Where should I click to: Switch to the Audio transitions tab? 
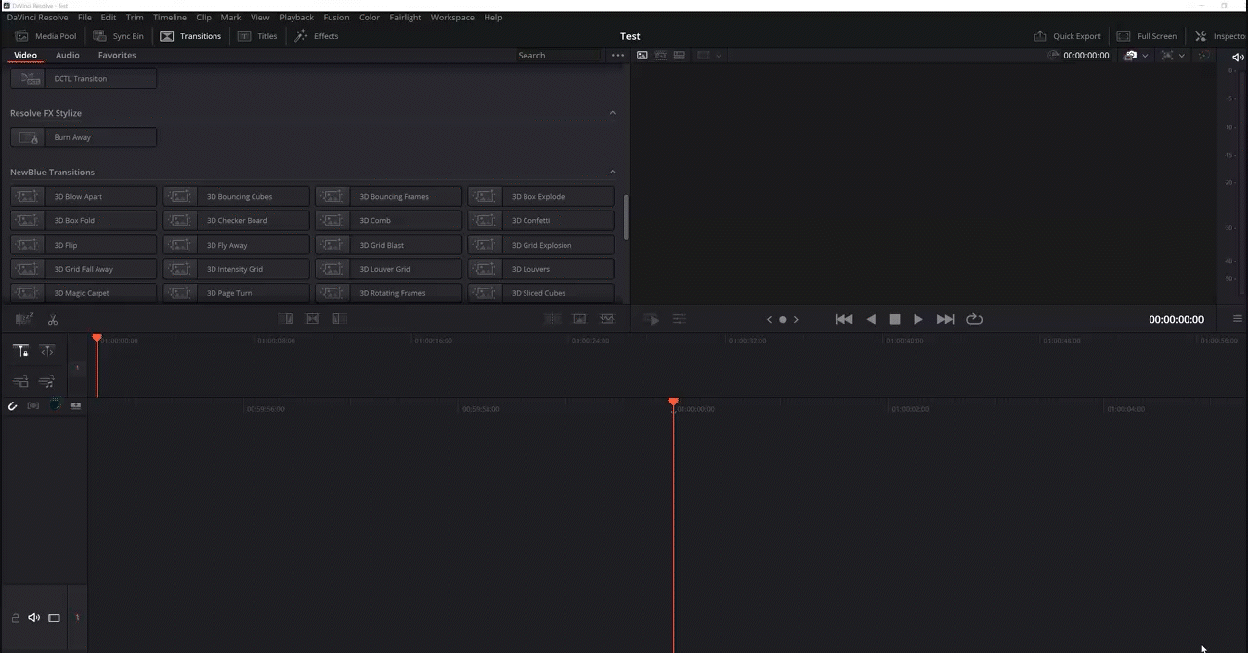pos(67,55)
